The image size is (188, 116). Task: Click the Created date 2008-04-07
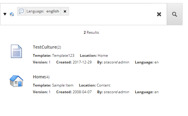82,92
